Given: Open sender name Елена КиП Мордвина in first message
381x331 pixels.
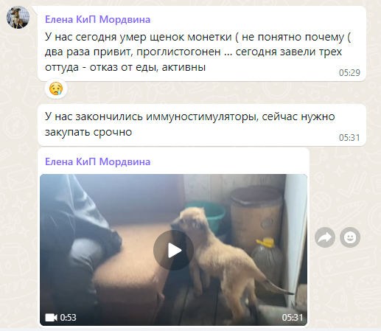Looking at the screenshot, I should tap(97, 19).
